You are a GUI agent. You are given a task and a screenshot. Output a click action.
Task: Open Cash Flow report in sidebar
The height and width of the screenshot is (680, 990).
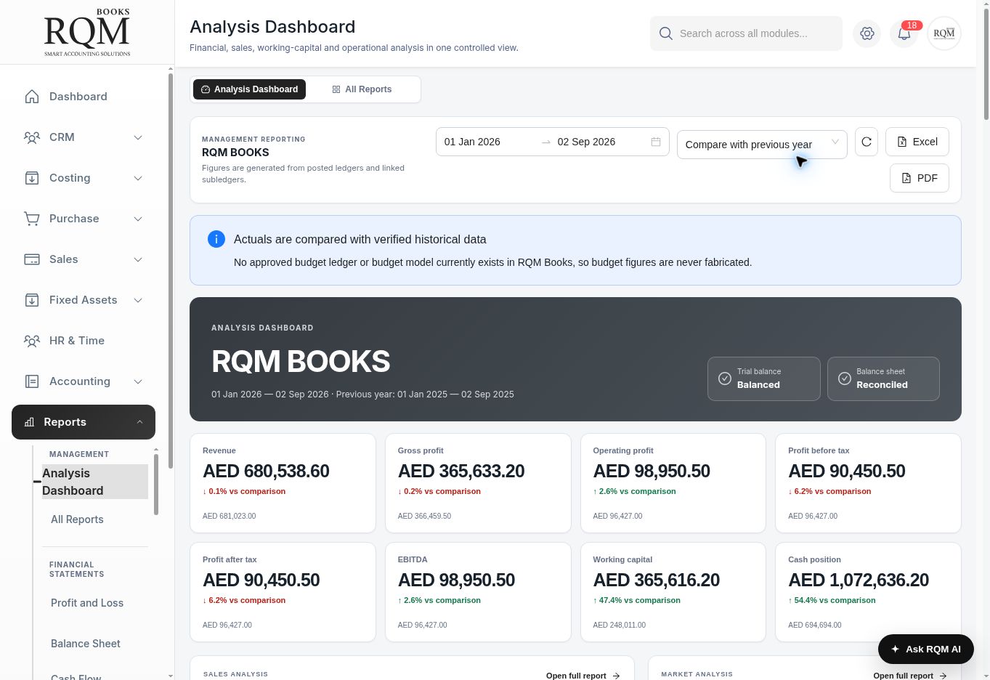click(76, 676)
